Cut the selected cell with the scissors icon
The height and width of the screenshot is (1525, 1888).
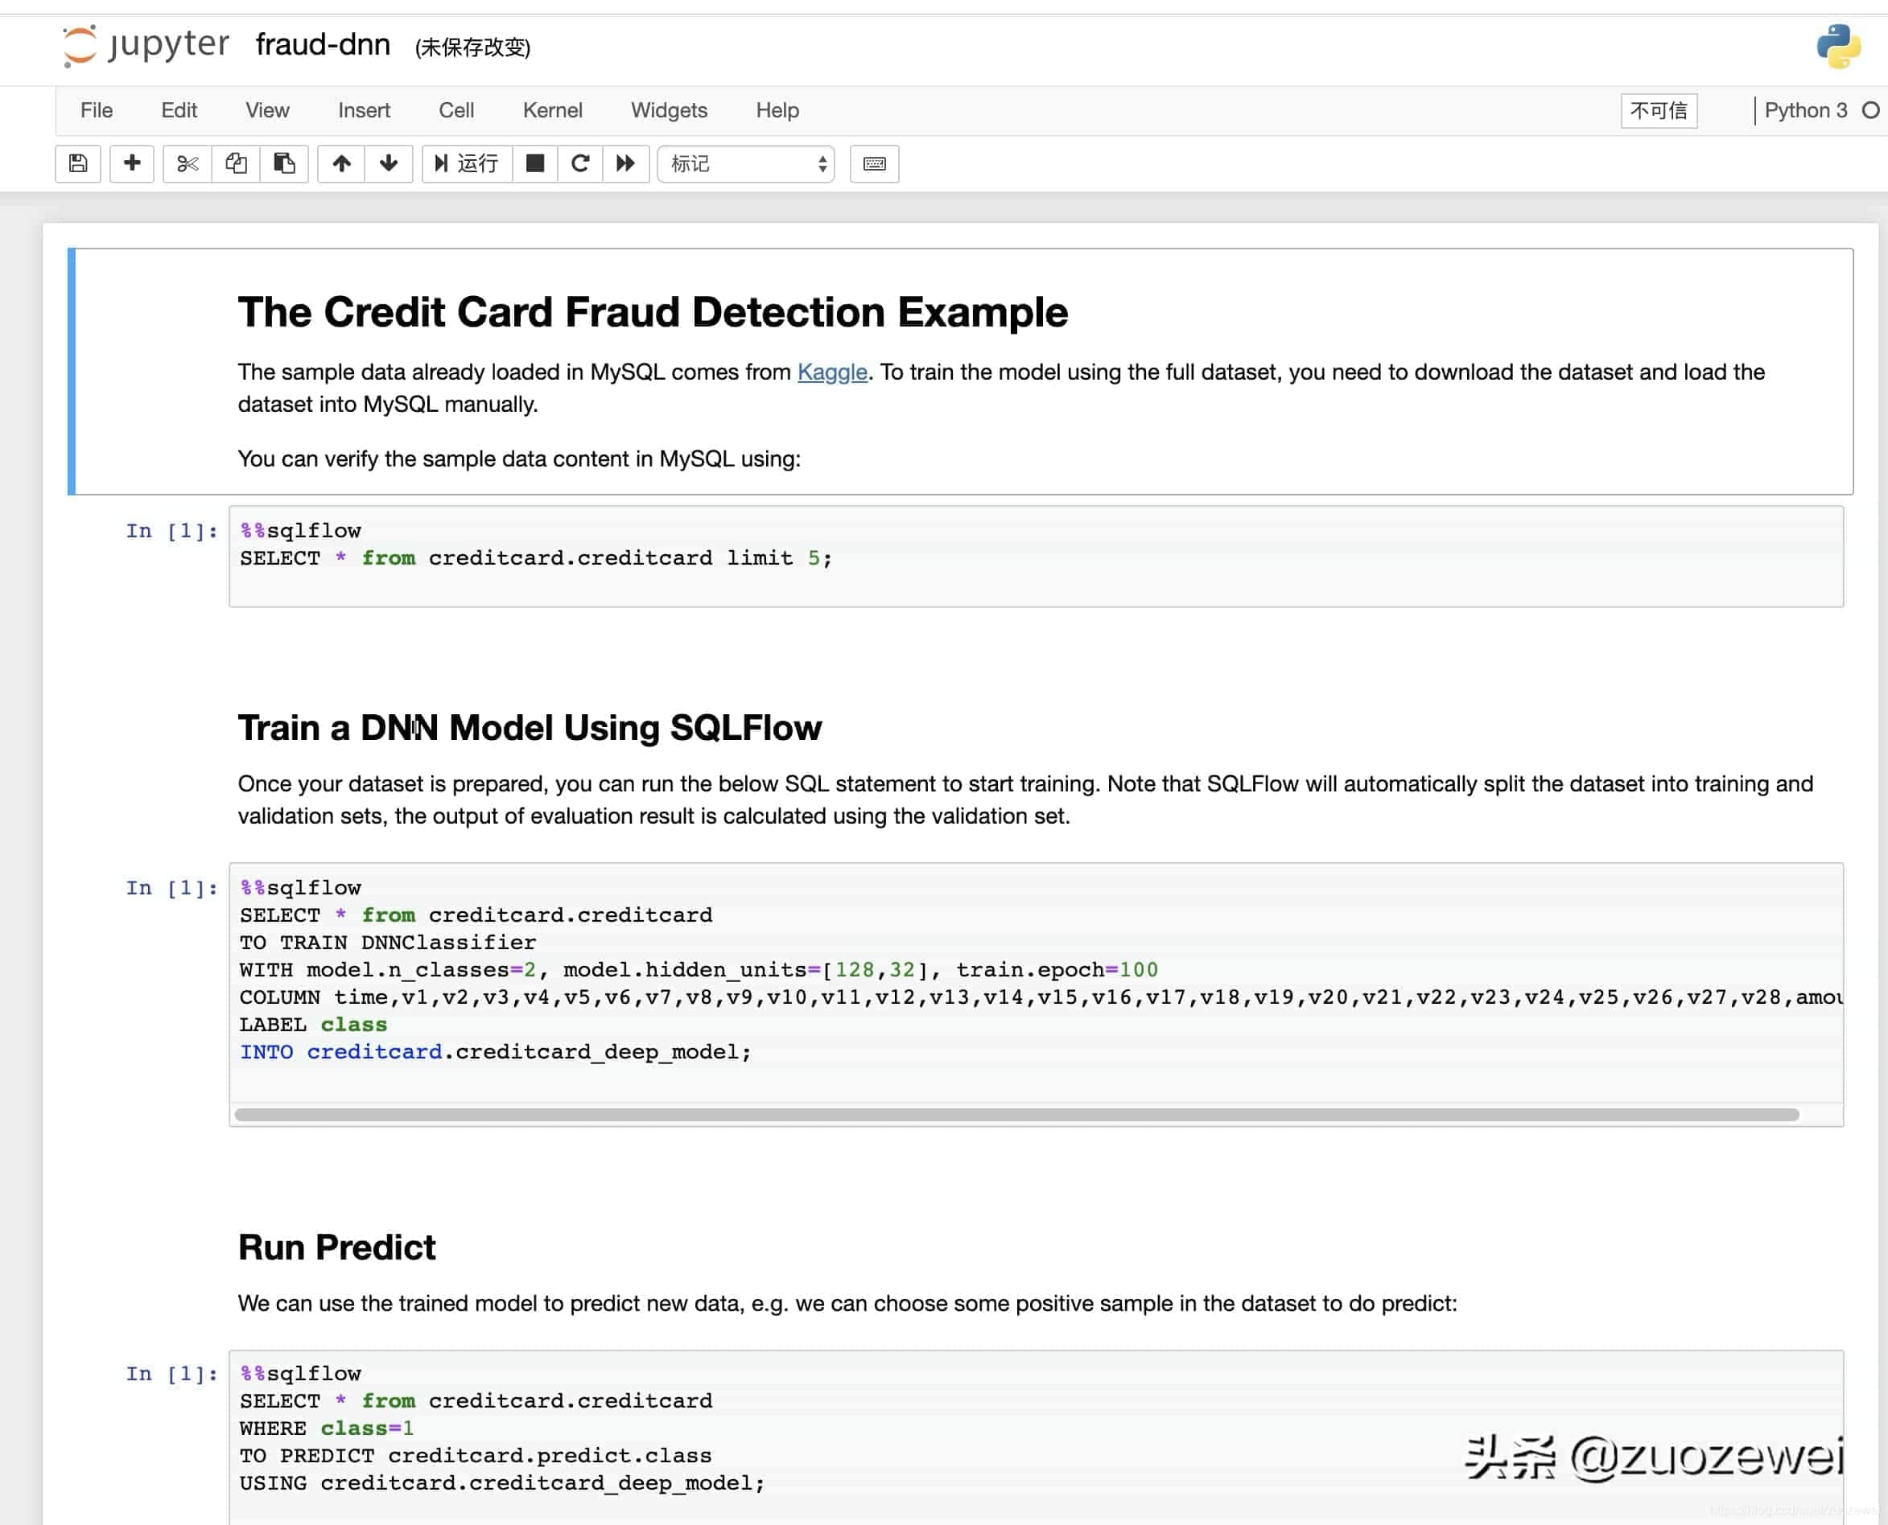pos(188,163)
